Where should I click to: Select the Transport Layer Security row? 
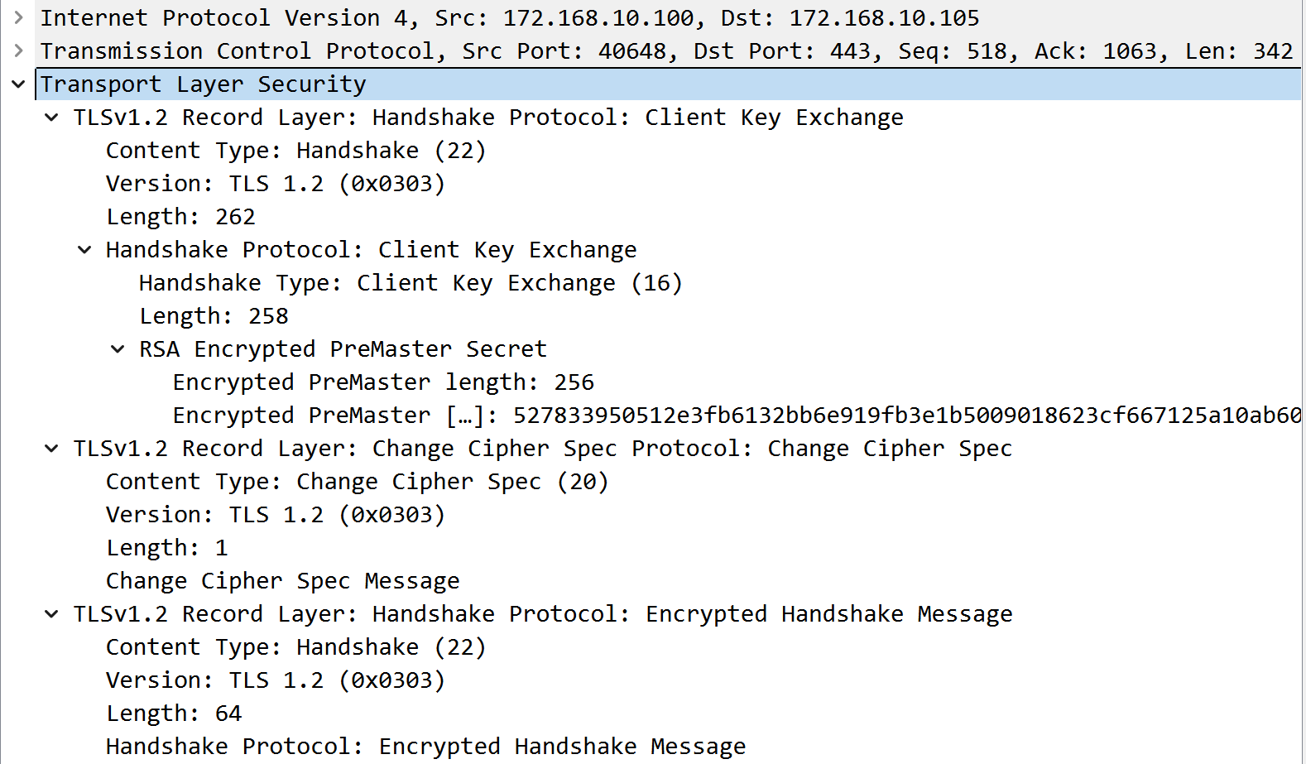(203, 84)
